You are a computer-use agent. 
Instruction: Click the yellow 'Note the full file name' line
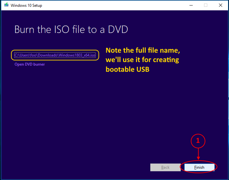[x=143, y=51]
